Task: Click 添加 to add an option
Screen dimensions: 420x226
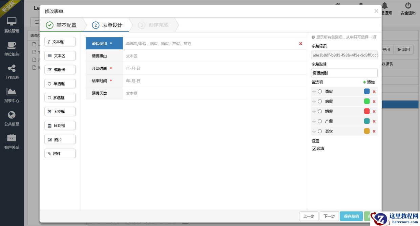Action: point(369,82)
